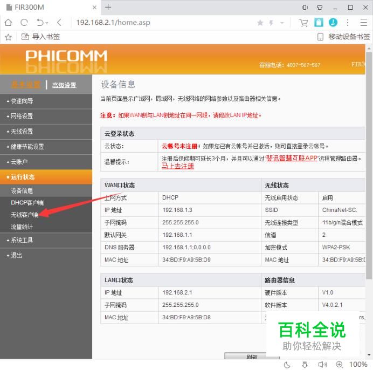This screenshot has height=370, width=373.
Task: Open dropdown arrow next to undo icon
Action: pos(47,23)
